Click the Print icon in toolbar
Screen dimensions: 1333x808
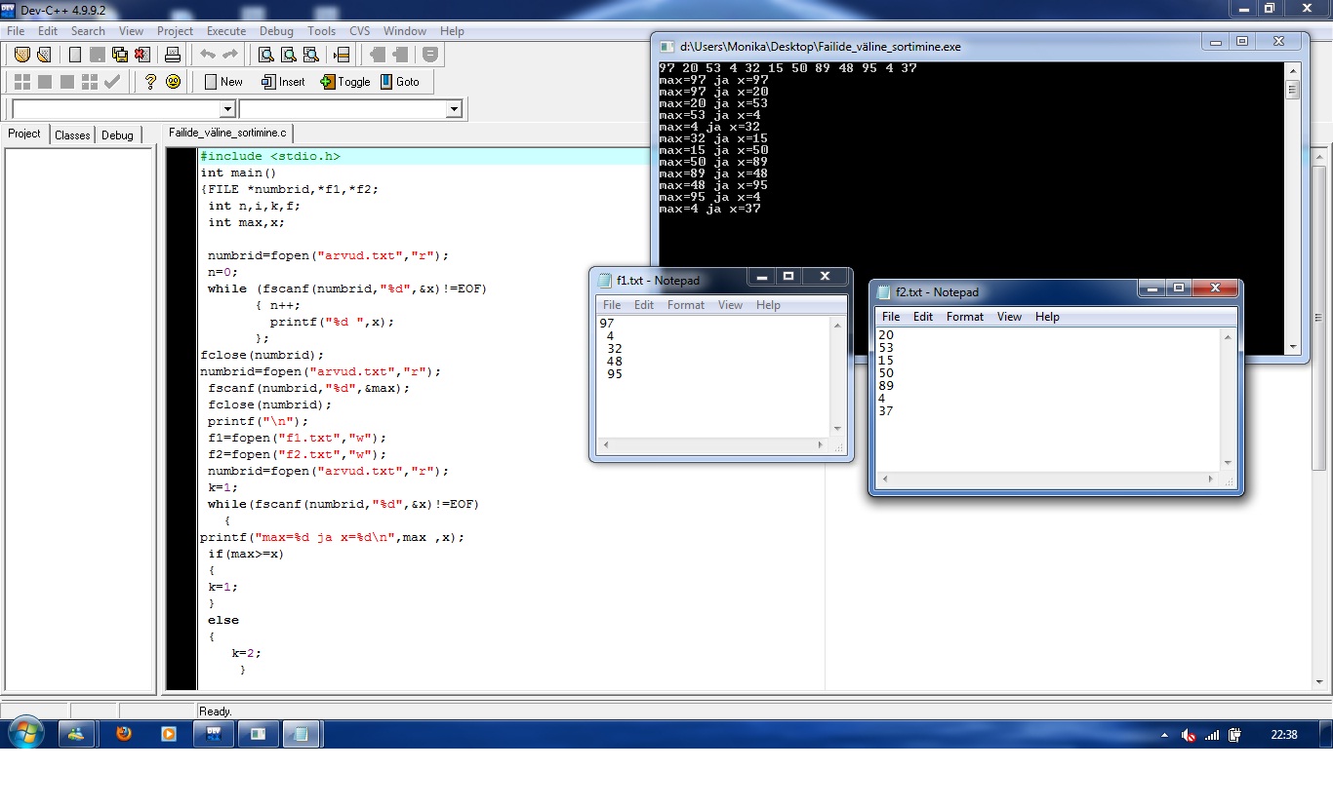point(171,55)
